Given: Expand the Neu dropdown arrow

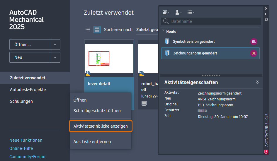Looking at the screenshot, I should tap(55, 57).
